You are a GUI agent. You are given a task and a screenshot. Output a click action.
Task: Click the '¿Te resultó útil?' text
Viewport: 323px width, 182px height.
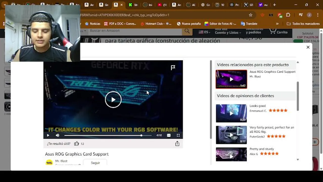[59, 144]
